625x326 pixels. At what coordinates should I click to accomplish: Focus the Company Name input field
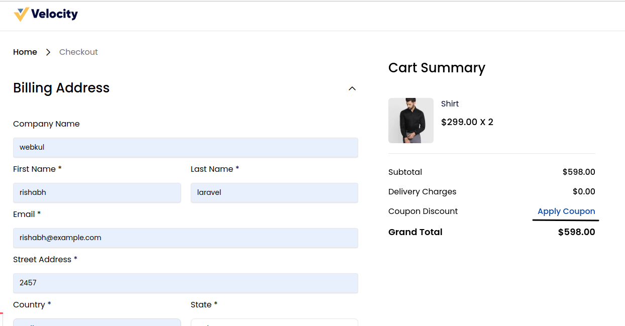tap(185, 147)
